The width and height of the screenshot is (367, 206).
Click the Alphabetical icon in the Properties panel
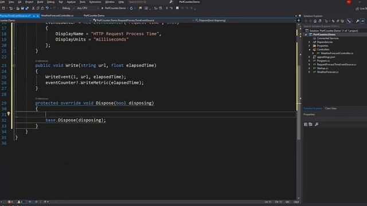310,124
